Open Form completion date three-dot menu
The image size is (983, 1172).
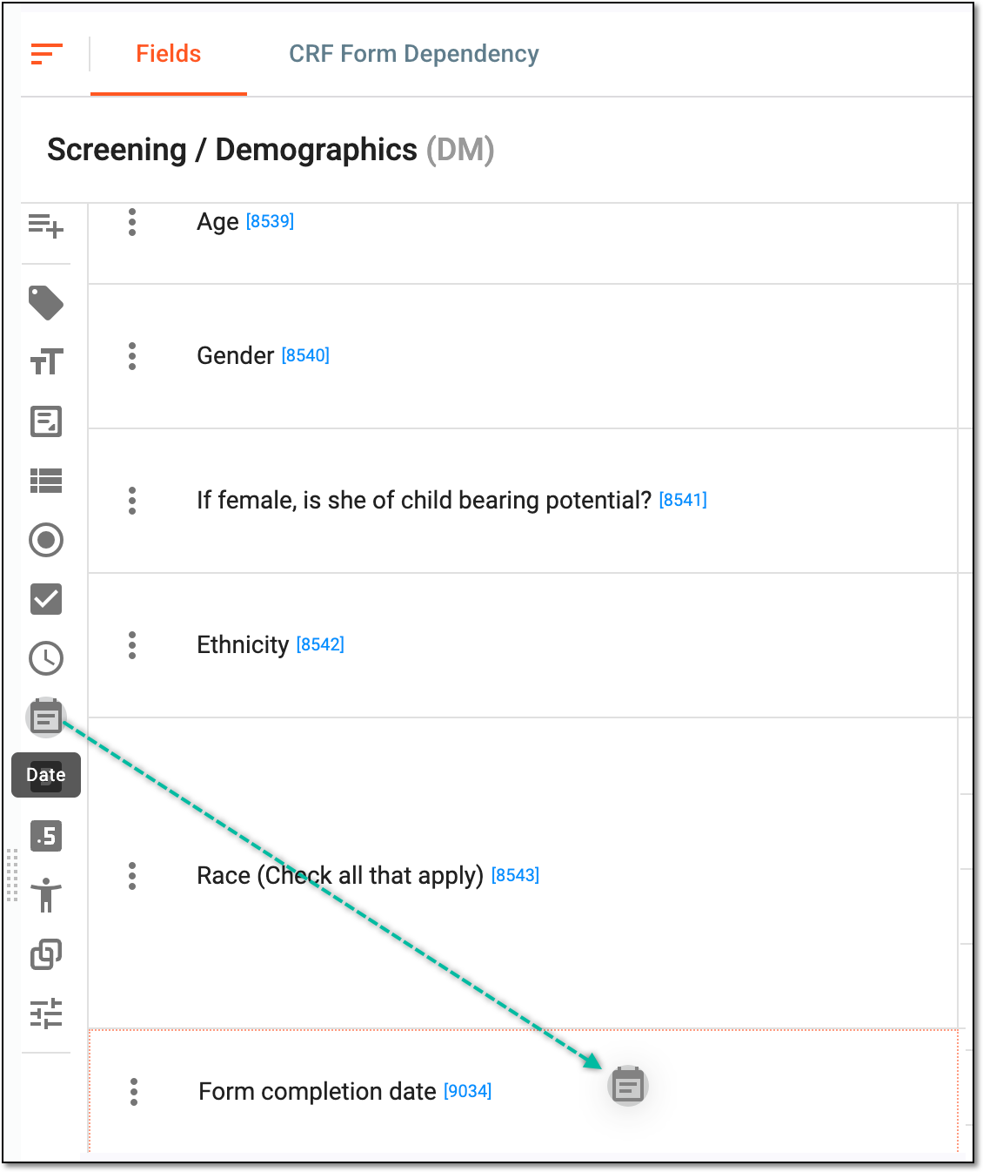coord(134,1092)
